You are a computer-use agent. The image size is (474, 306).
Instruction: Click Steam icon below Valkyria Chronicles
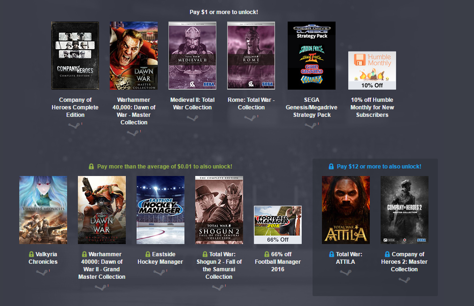(x=42, y=272)
